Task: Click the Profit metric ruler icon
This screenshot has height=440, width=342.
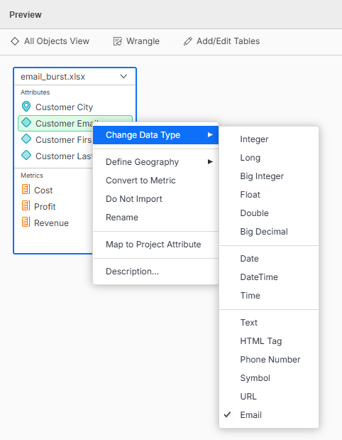Action: 26,205
